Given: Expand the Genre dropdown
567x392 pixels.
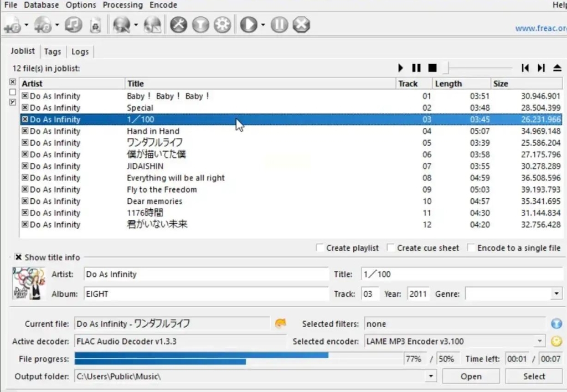Looking at the screenshot, I should pos(556,293).
